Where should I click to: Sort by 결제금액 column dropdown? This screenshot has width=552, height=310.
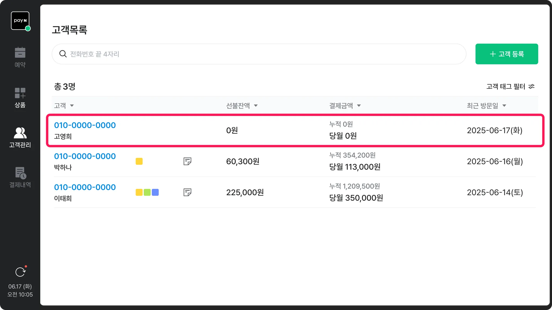pos(359,105)
